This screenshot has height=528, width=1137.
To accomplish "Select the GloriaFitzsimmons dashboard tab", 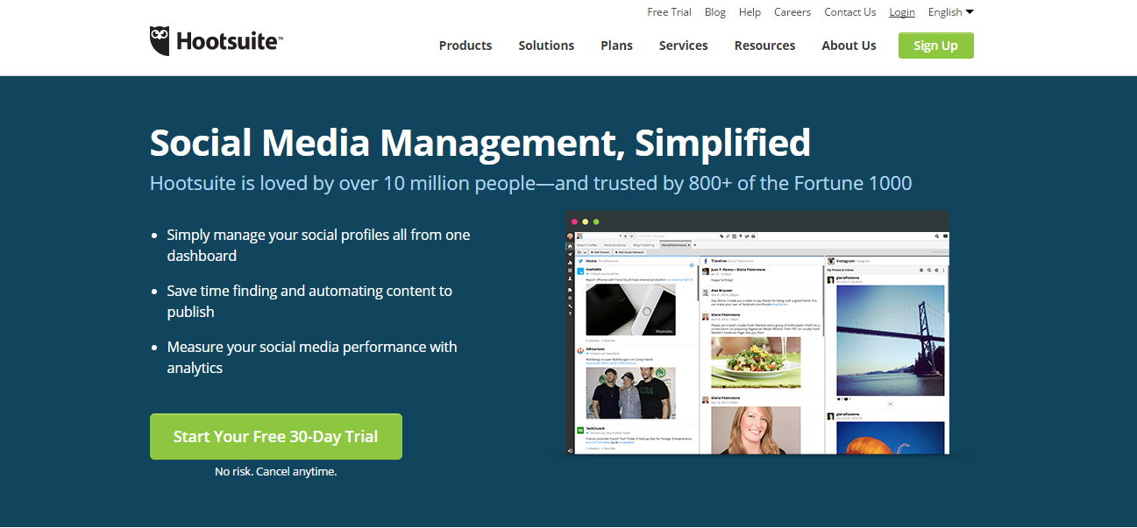I will pyautogui.click(x=675, y=245).
